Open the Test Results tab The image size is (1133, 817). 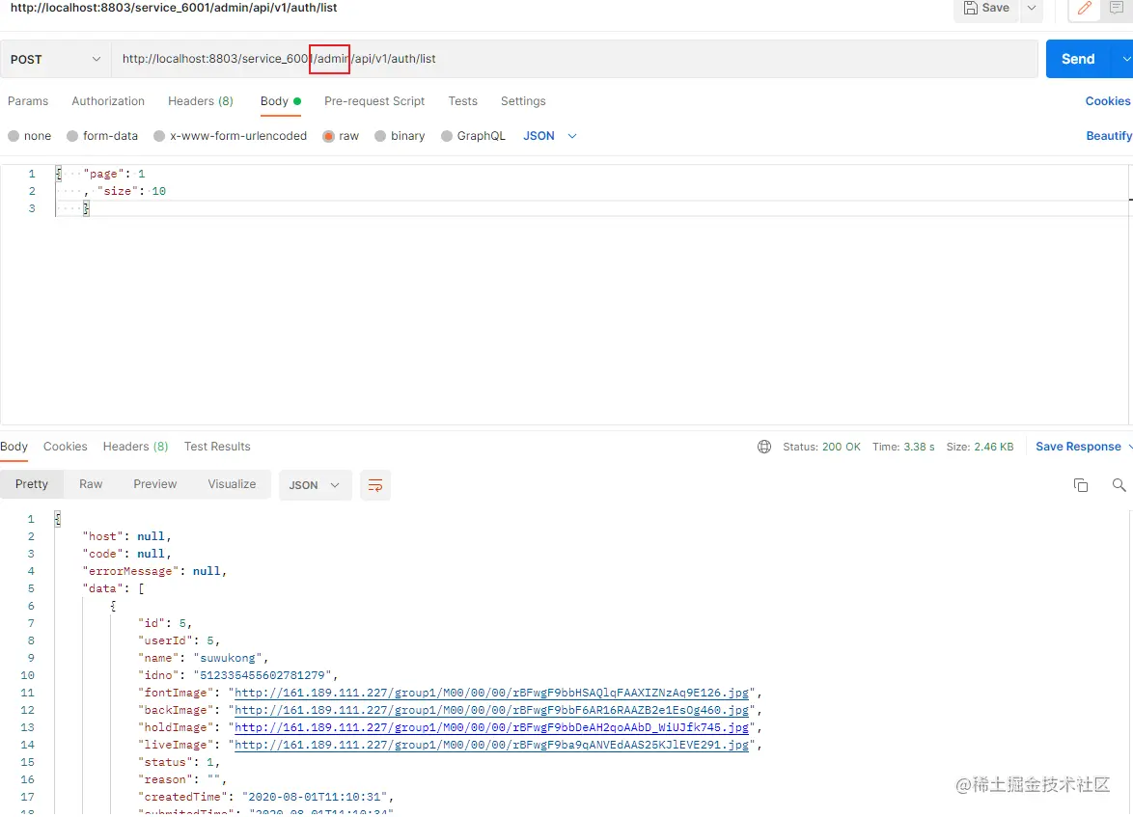[217, 447]
